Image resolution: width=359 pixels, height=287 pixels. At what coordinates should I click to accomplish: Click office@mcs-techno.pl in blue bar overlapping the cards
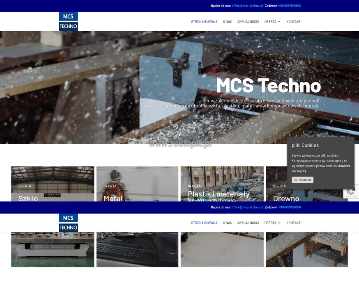[247, 207]
